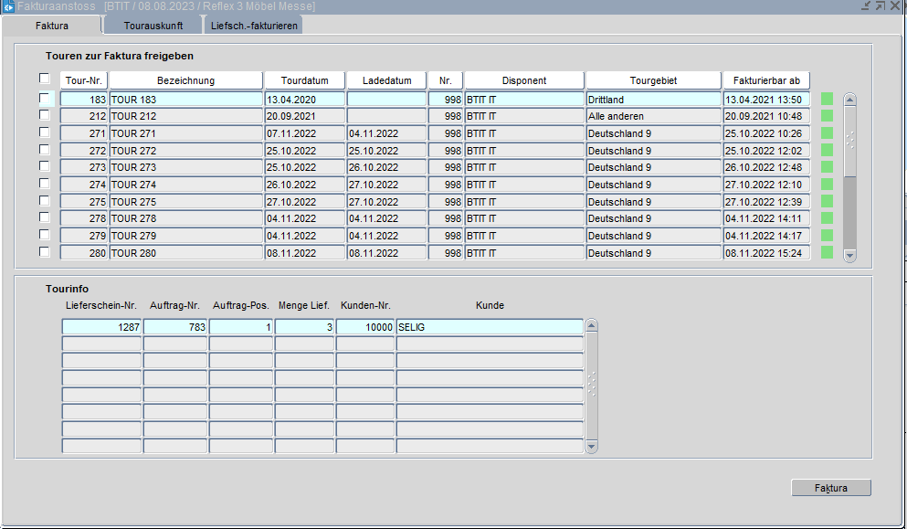Toggle the select-all checkbox above tour list

point(44,79)
